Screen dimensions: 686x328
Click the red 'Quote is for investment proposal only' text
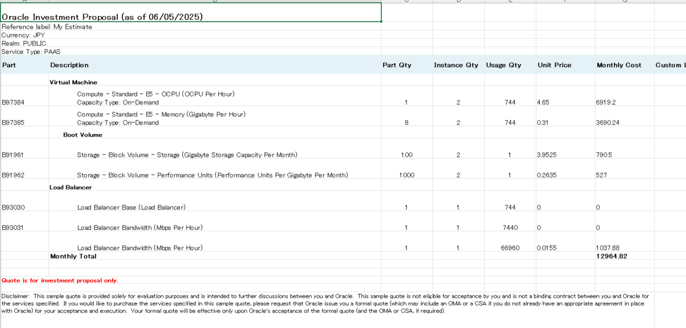(x=60, y=280)
